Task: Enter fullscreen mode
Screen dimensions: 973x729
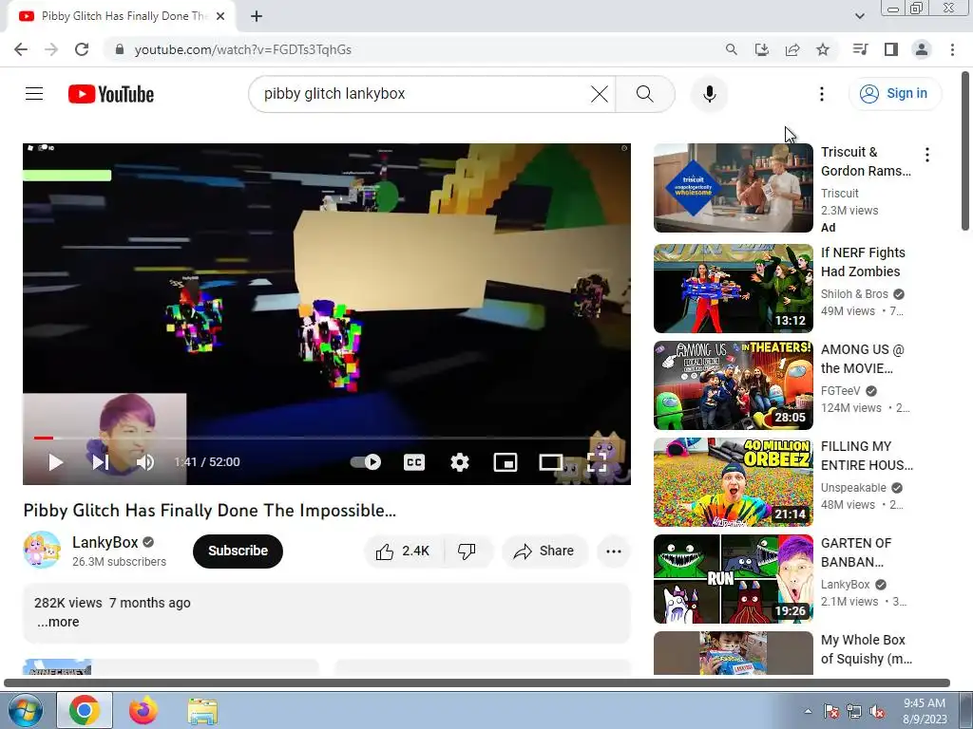Action: 597,462
